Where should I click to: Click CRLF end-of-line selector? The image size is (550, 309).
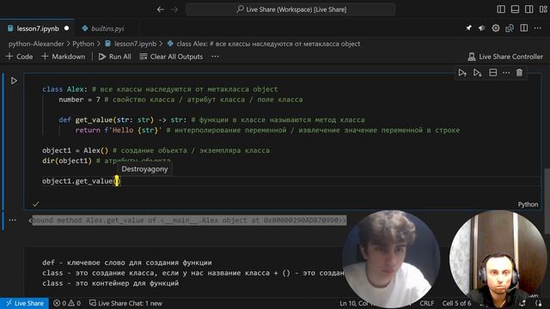(427, 303)
